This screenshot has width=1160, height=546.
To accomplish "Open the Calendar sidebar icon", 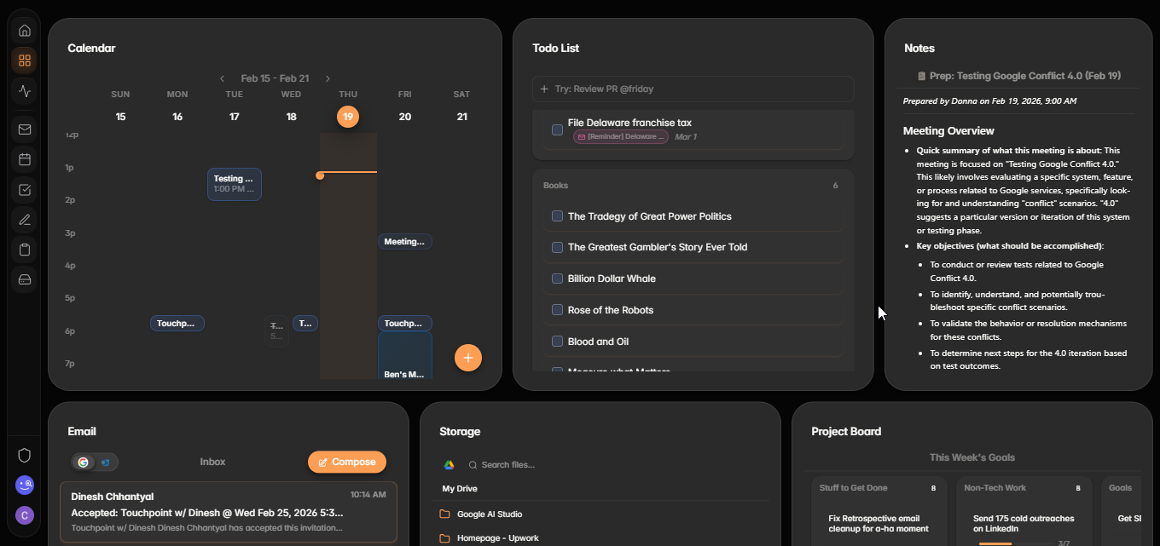I will (x=24, y=159).
